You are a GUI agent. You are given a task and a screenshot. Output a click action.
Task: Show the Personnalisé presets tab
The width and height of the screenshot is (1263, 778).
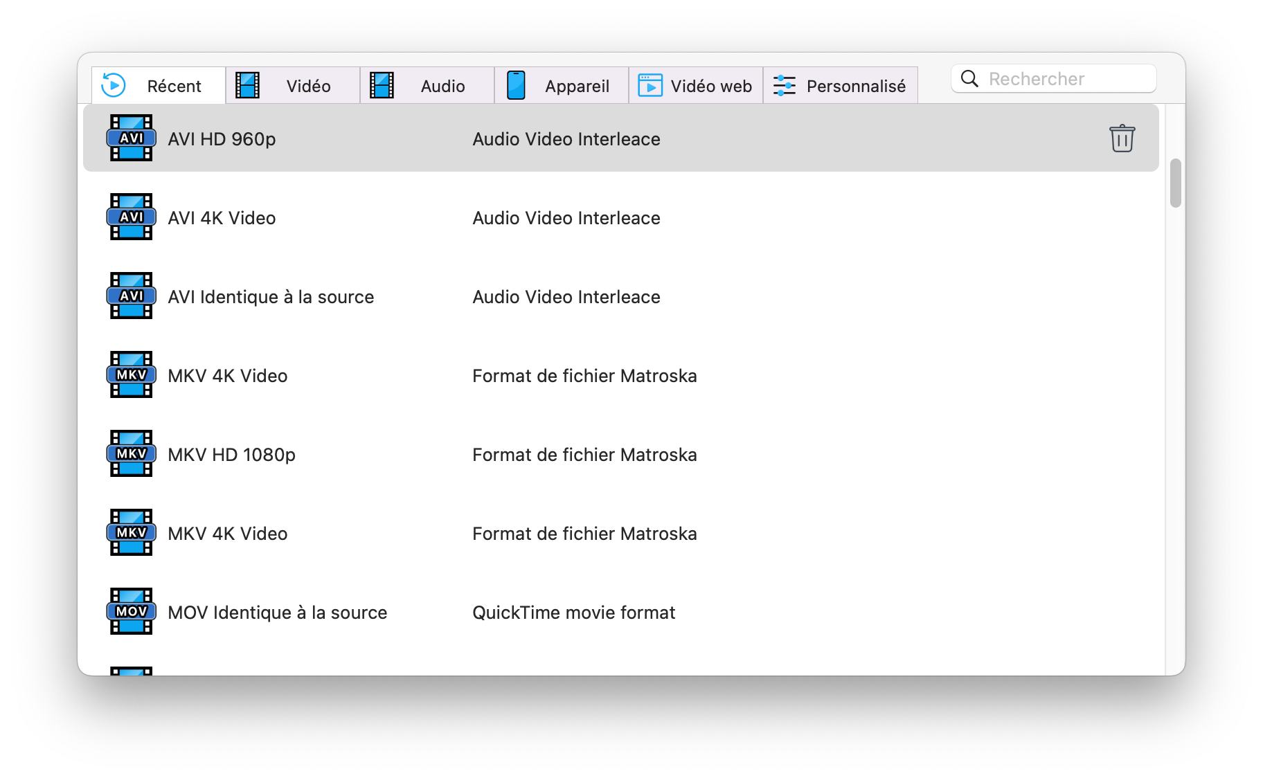pos(840,86)
